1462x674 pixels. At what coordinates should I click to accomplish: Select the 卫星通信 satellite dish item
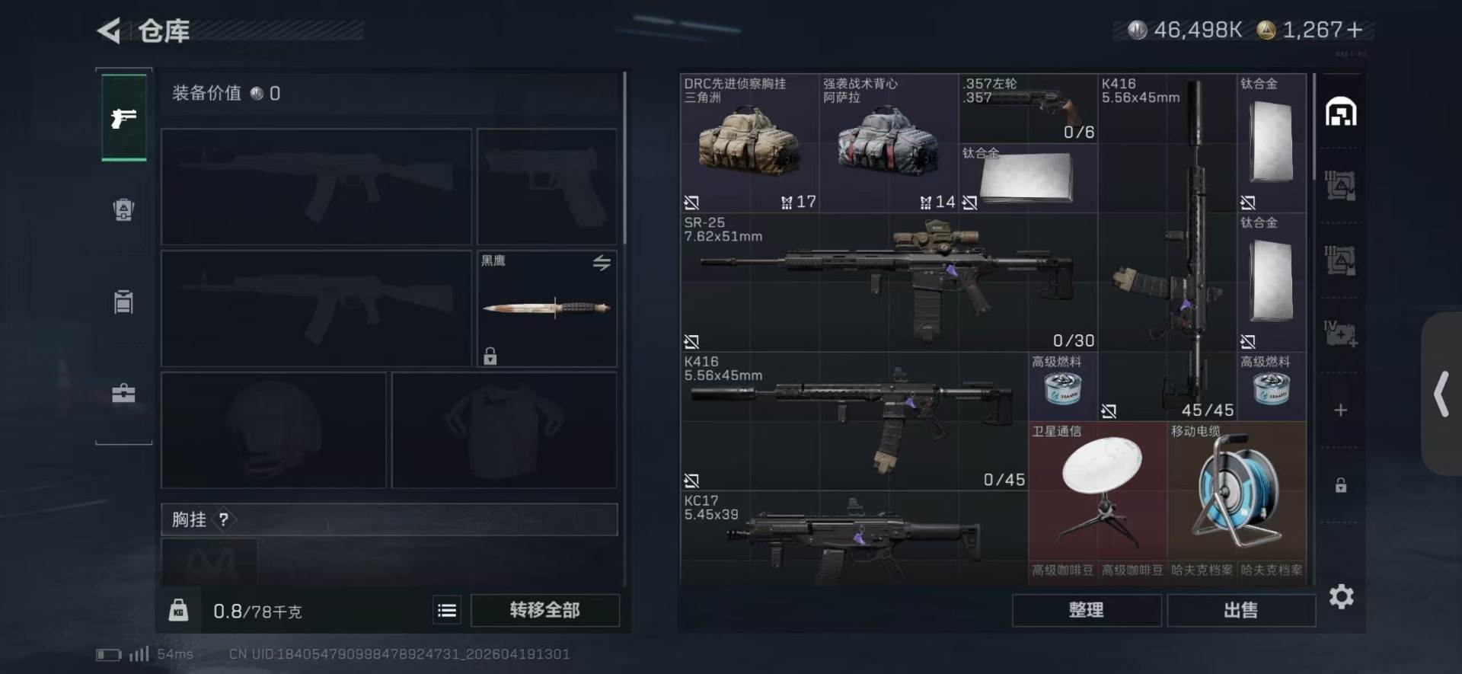pos(1098,494)
